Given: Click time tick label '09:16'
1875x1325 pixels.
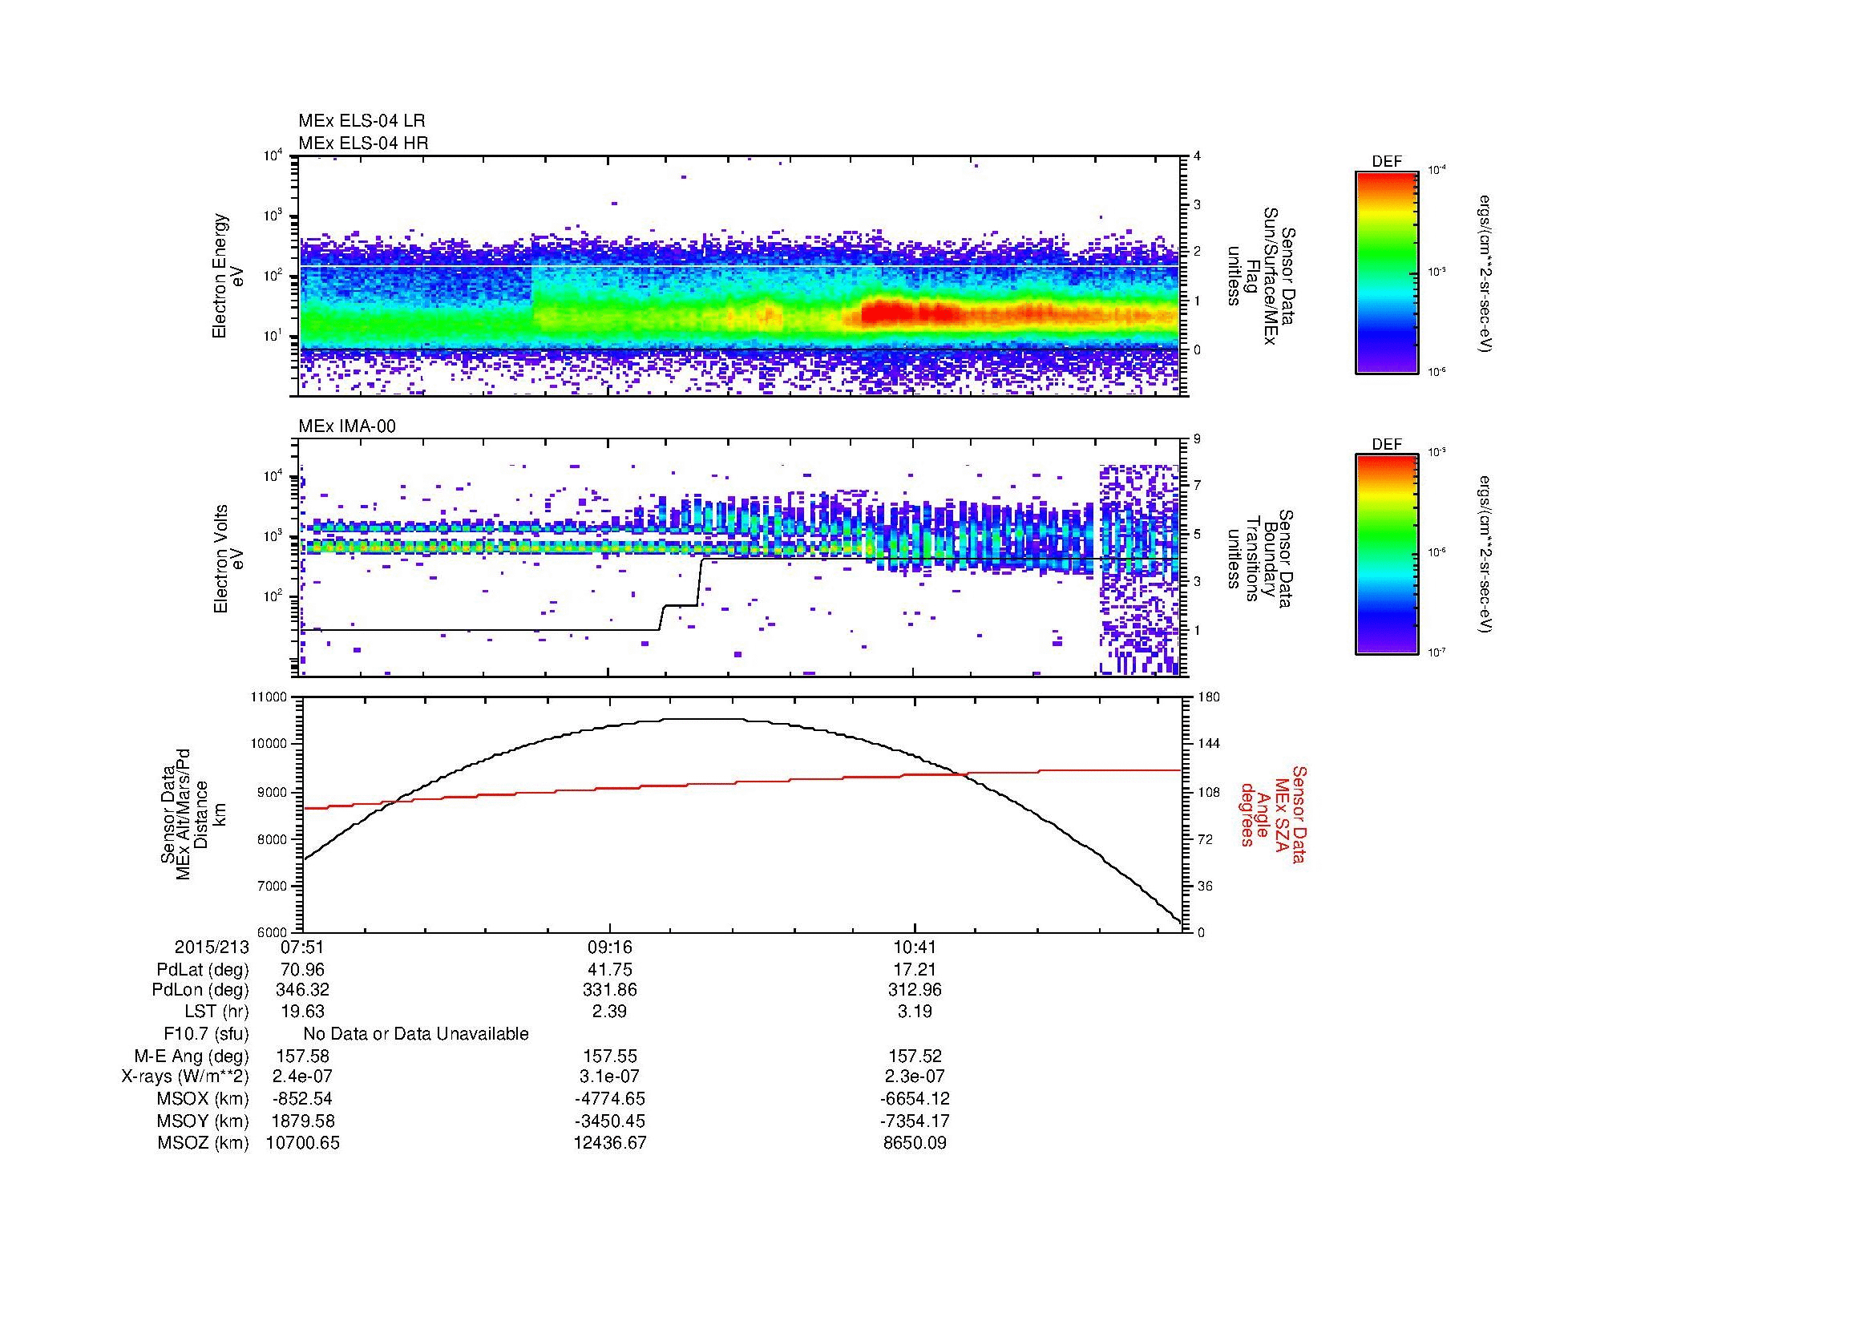Looking at the screenshot, I should [x=609, y=947].
